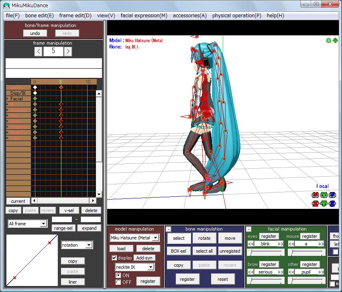This screenshot has width=342, height=292.
Task: Show next mouth expression after 'a'
Action: tap(321, 244)
